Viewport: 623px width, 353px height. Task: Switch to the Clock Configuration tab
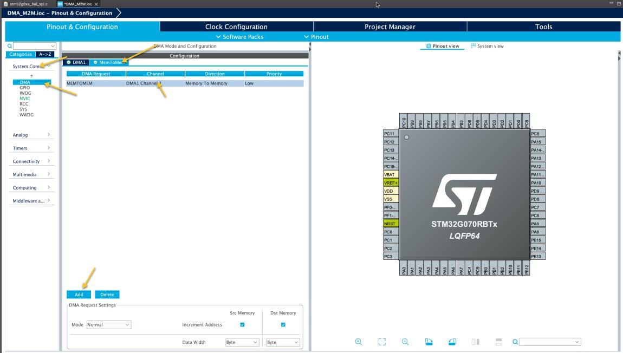[x=236, y=27]
